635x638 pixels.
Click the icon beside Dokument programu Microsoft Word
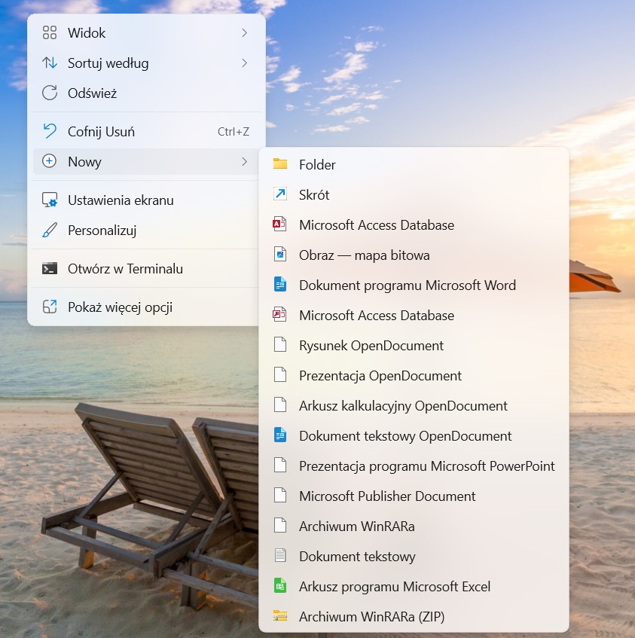[x=280, y=285]
